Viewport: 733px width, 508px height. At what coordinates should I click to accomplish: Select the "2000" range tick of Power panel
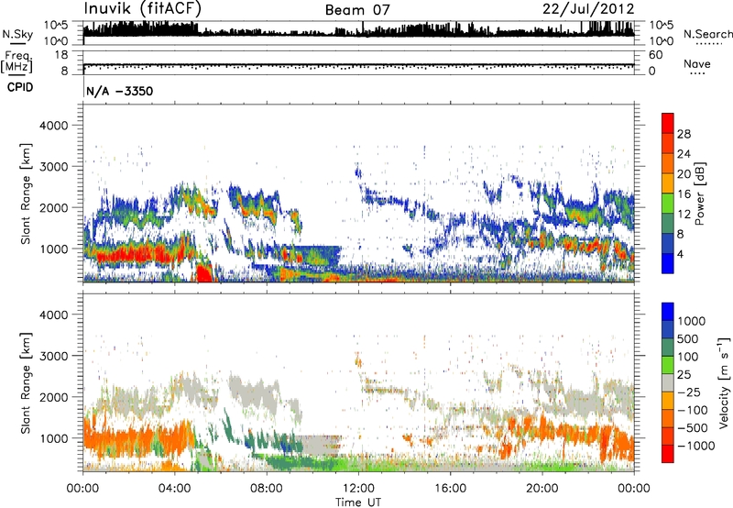[x=53, y=207]
